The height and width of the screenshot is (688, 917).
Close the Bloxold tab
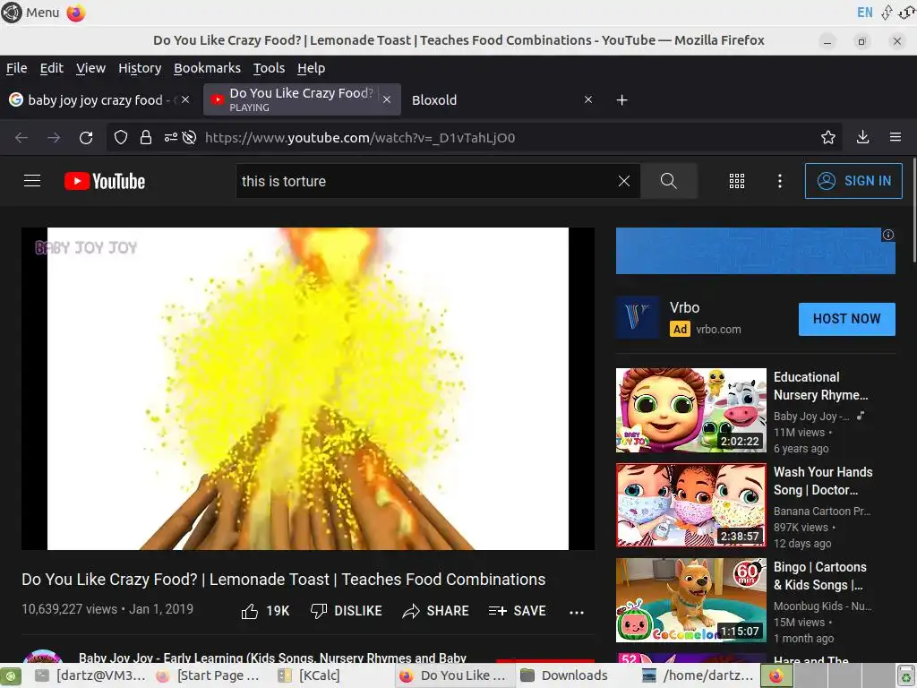pos(588,99)
